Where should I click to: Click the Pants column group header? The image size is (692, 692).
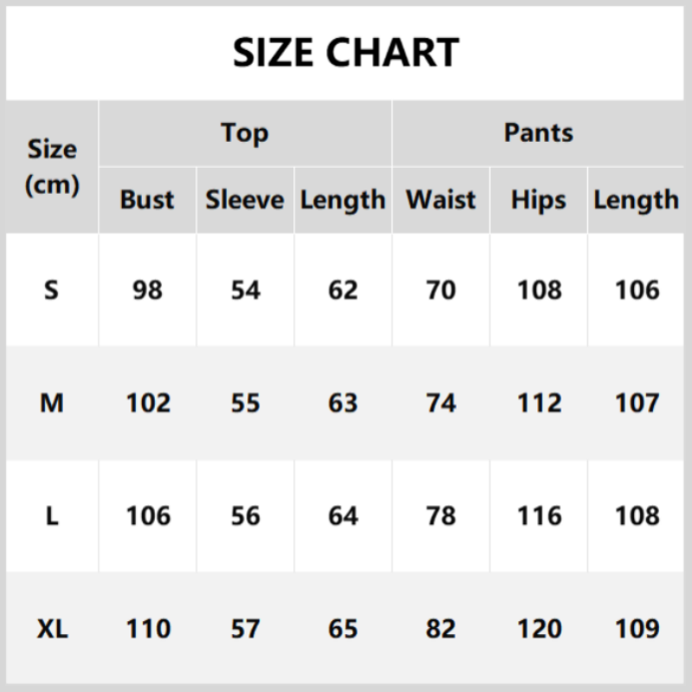tap(538, 133)
